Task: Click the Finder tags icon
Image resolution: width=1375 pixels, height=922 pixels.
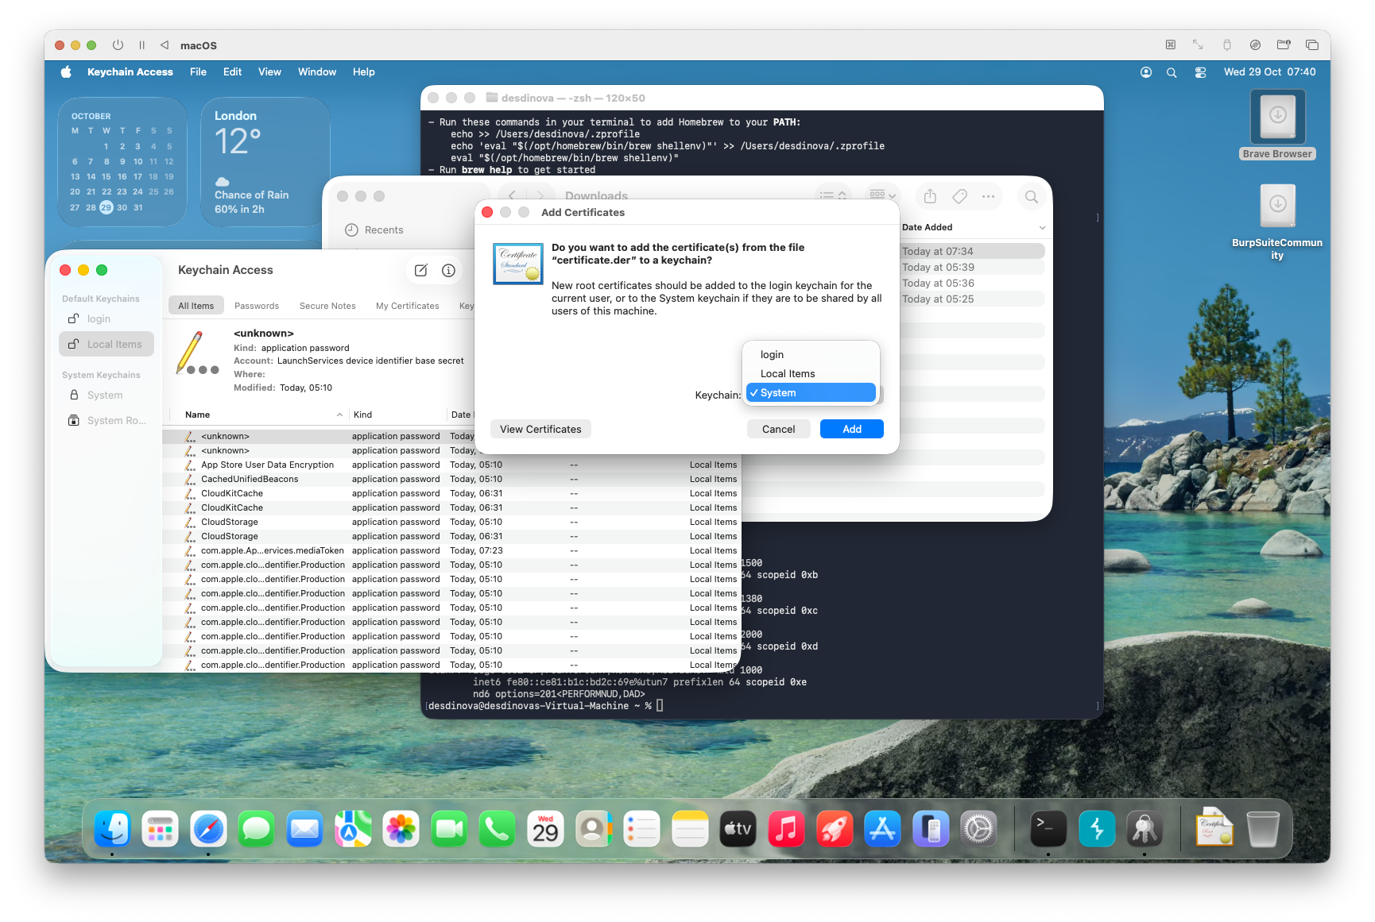Action: [x=959, y=196]
